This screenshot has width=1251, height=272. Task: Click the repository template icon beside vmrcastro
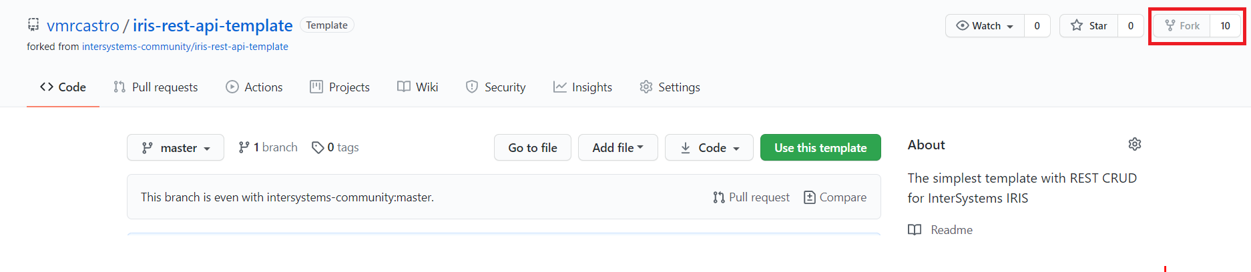coord(33,25)
